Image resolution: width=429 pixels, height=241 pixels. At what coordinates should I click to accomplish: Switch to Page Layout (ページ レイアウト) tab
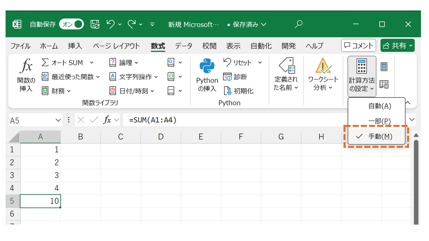116,46
